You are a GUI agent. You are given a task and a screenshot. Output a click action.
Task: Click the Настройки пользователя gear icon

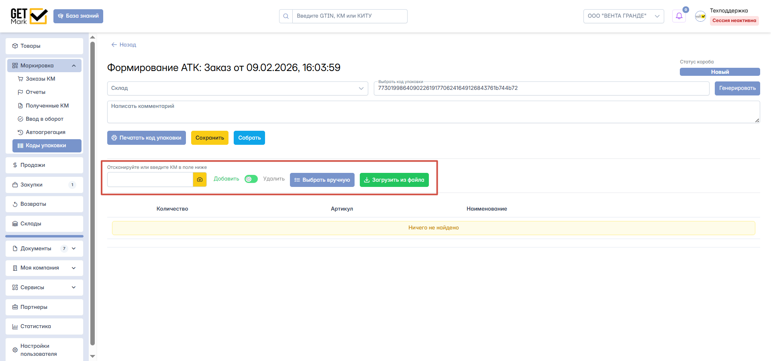(x=15, y=350)
